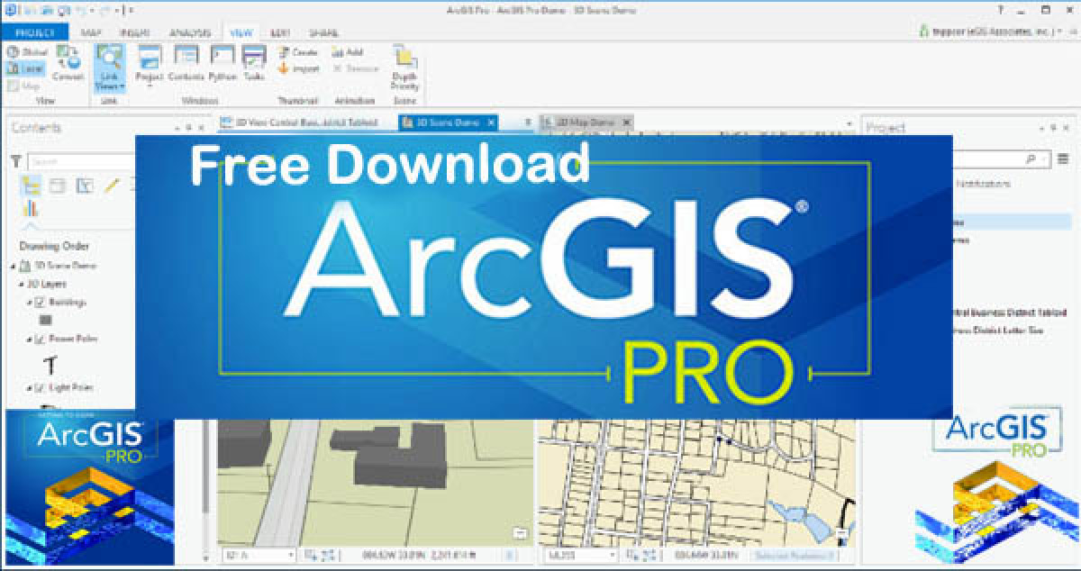This screenshot has height=571, width=1081.
Task: Select List By Editing pencil icon
Action: pyautogui.click(x=112, y=186)
